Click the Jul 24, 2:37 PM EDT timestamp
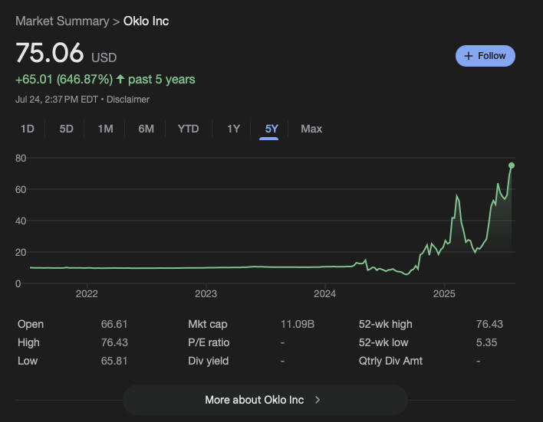The width and height of the screenshot is (543, 422). click(57, 100)
